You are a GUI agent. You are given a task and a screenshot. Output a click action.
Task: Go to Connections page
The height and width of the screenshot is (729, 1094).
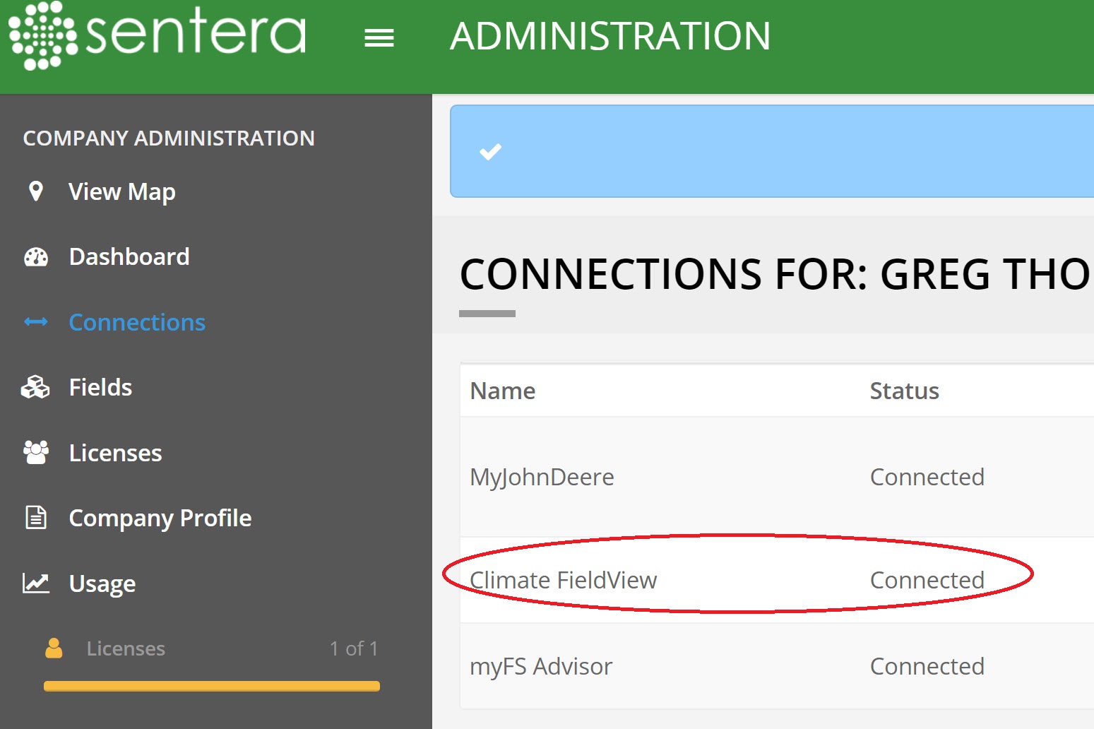(137, 322)
